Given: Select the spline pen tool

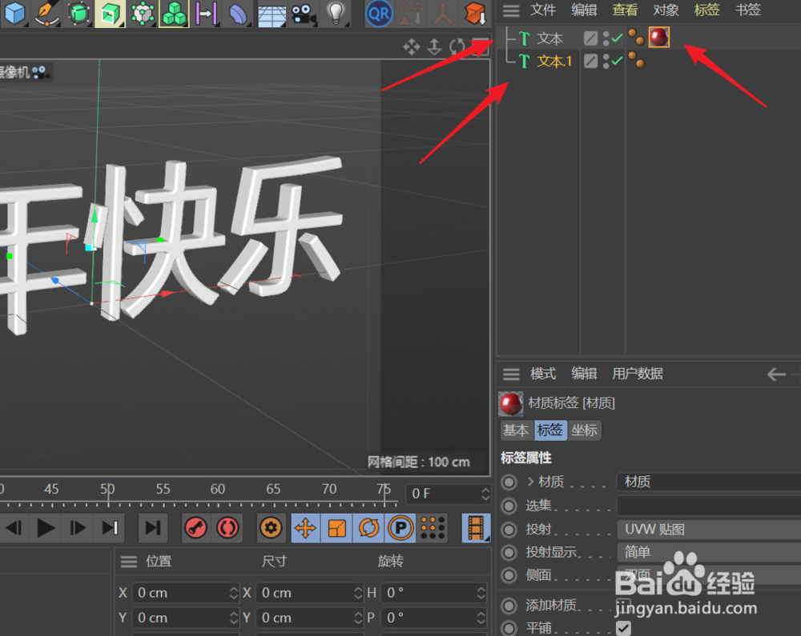Looking at the screenshot, I should pyautogui.click(x=47, y=14).
